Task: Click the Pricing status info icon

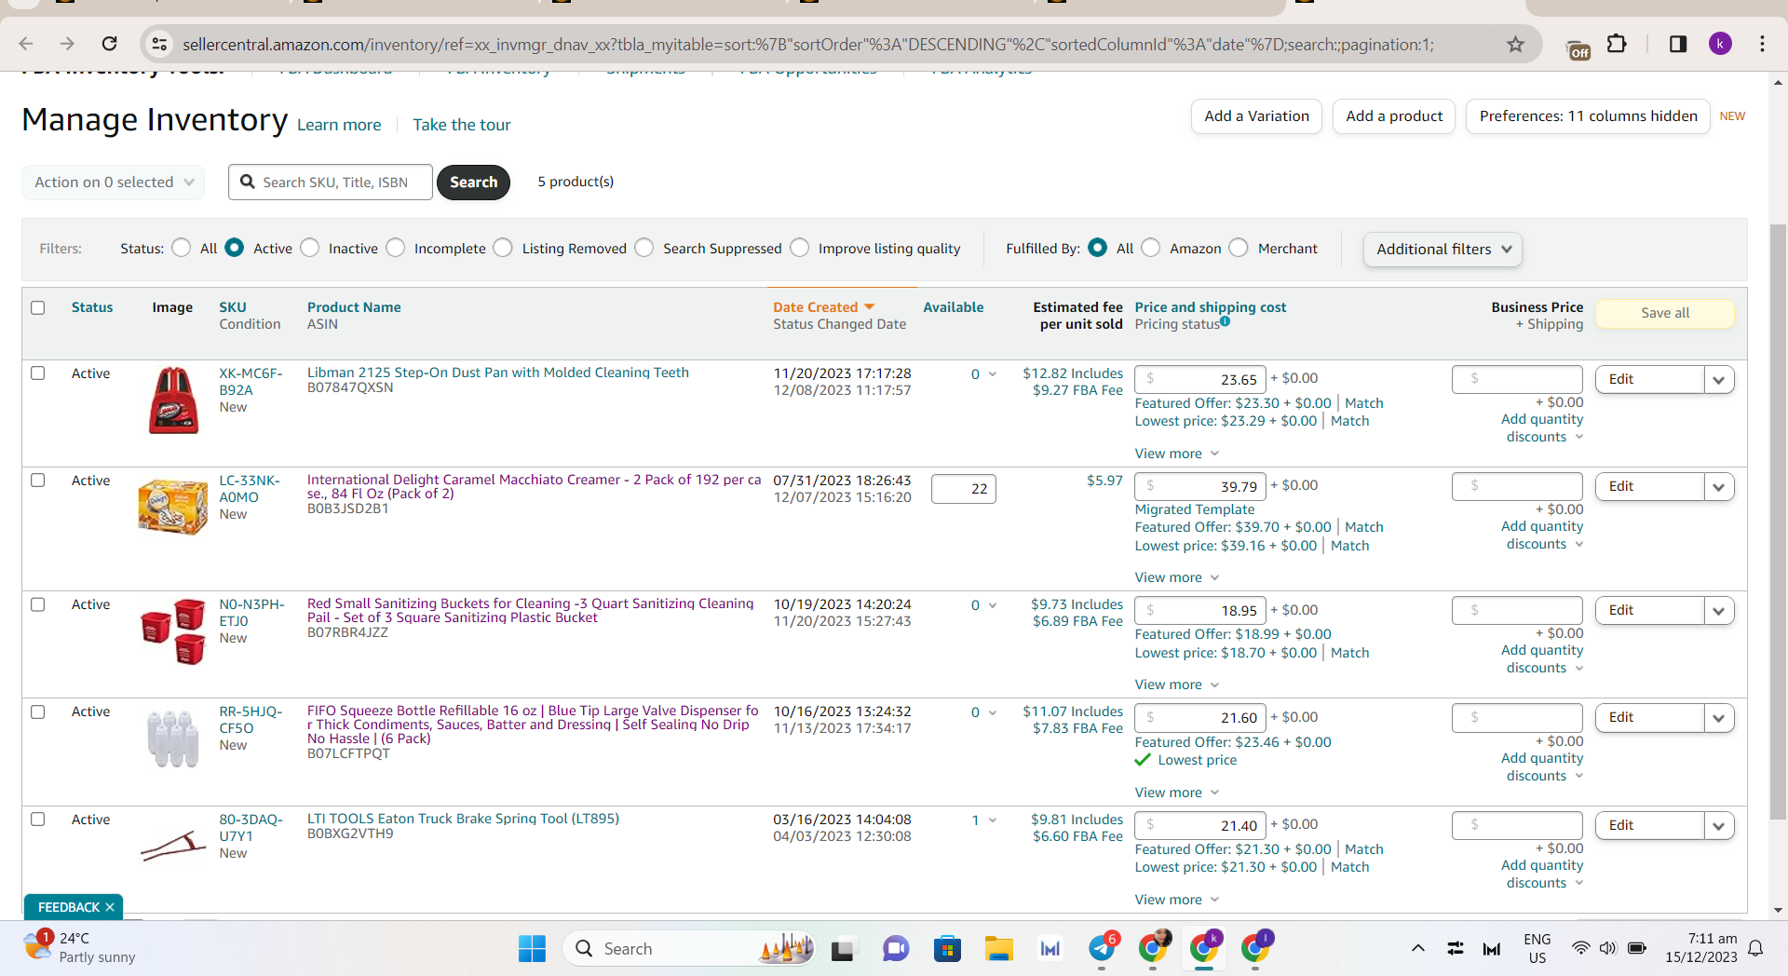Action: pyautogui.click(x=1225, y=321)
